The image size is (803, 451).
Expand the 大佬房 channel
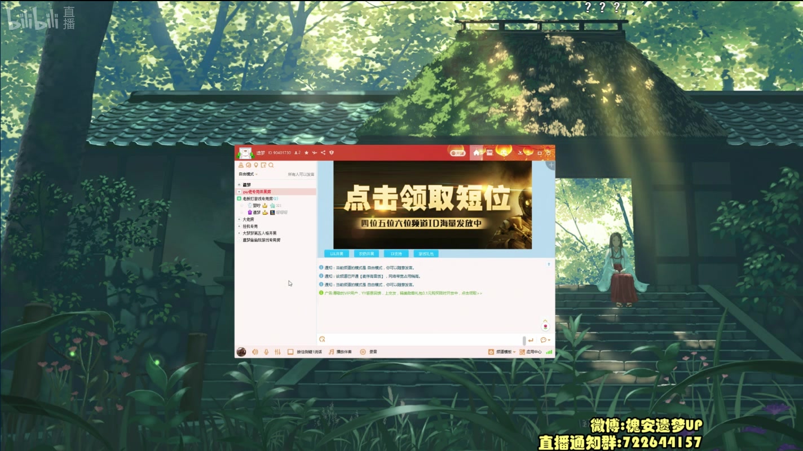[x=239, y=219]
